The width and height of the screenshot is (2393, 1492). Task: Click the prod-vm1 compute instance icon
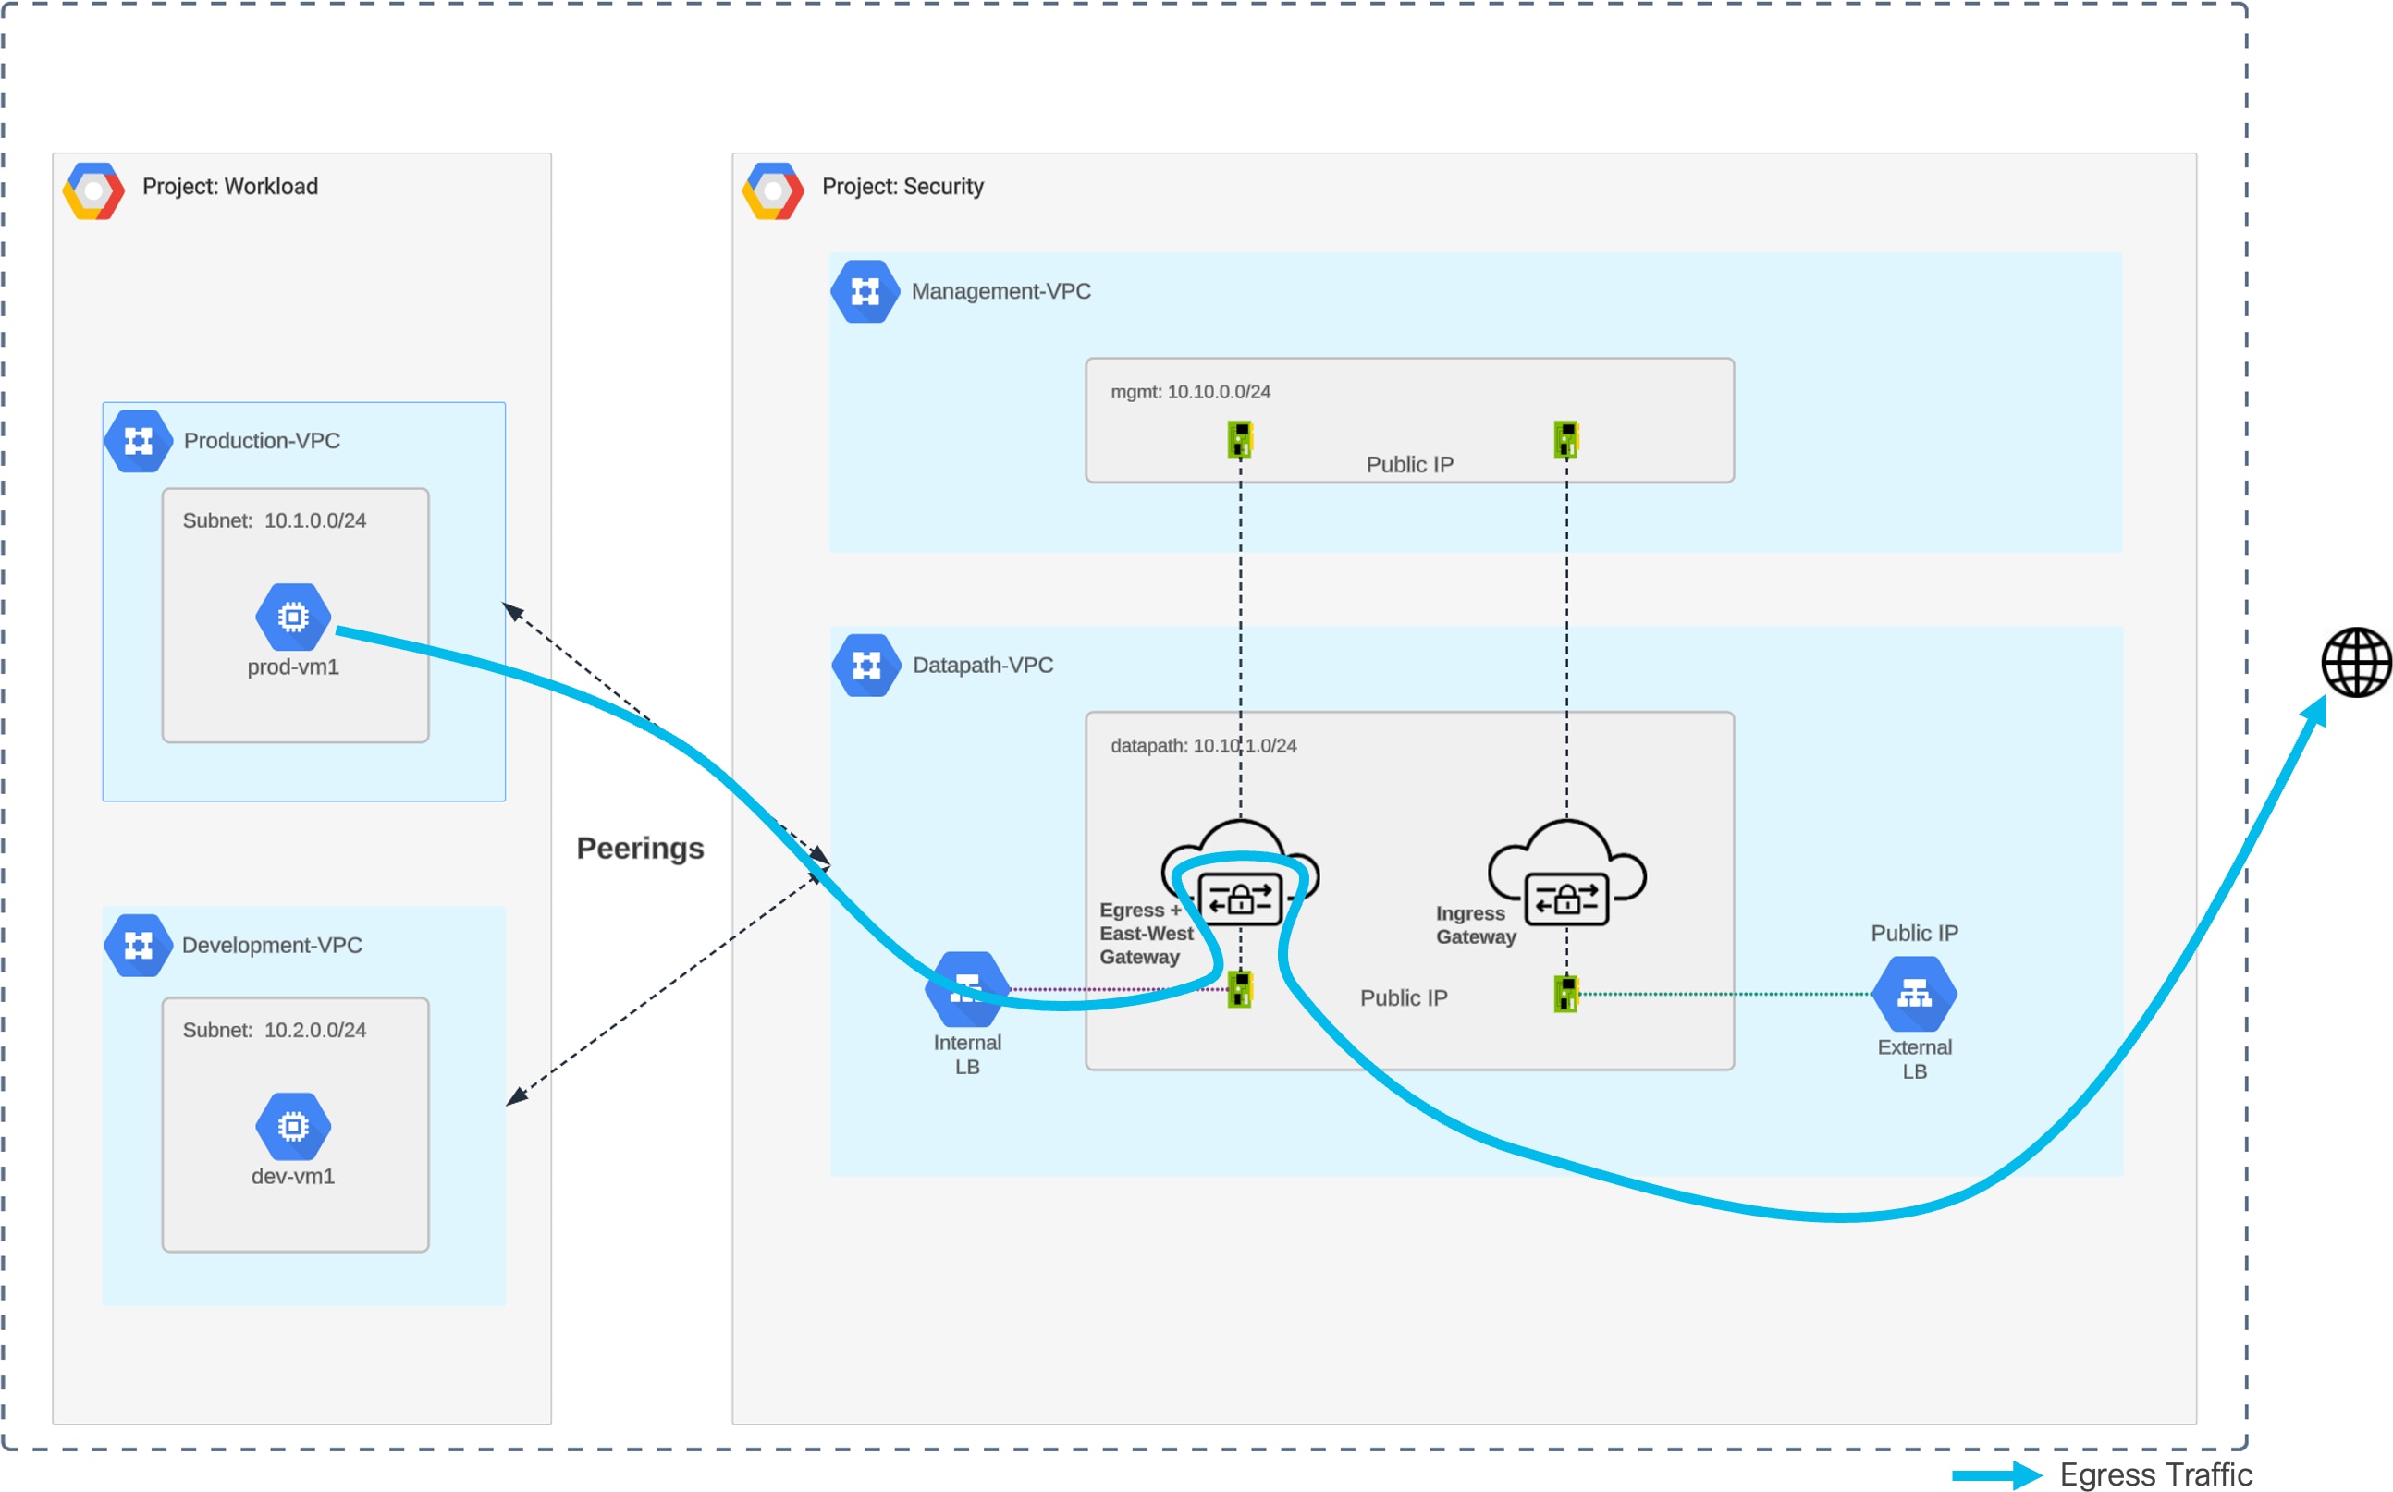point(293,617)
